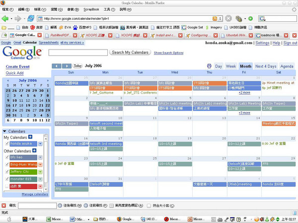Image resolution: width=298 pixels, height=223 pixels.
Task: Click mini calendar next month arrow
Action: (48, 80)
